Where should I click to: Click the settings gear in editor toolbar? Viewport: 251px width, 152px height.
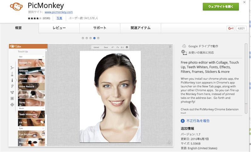point(127,47)
